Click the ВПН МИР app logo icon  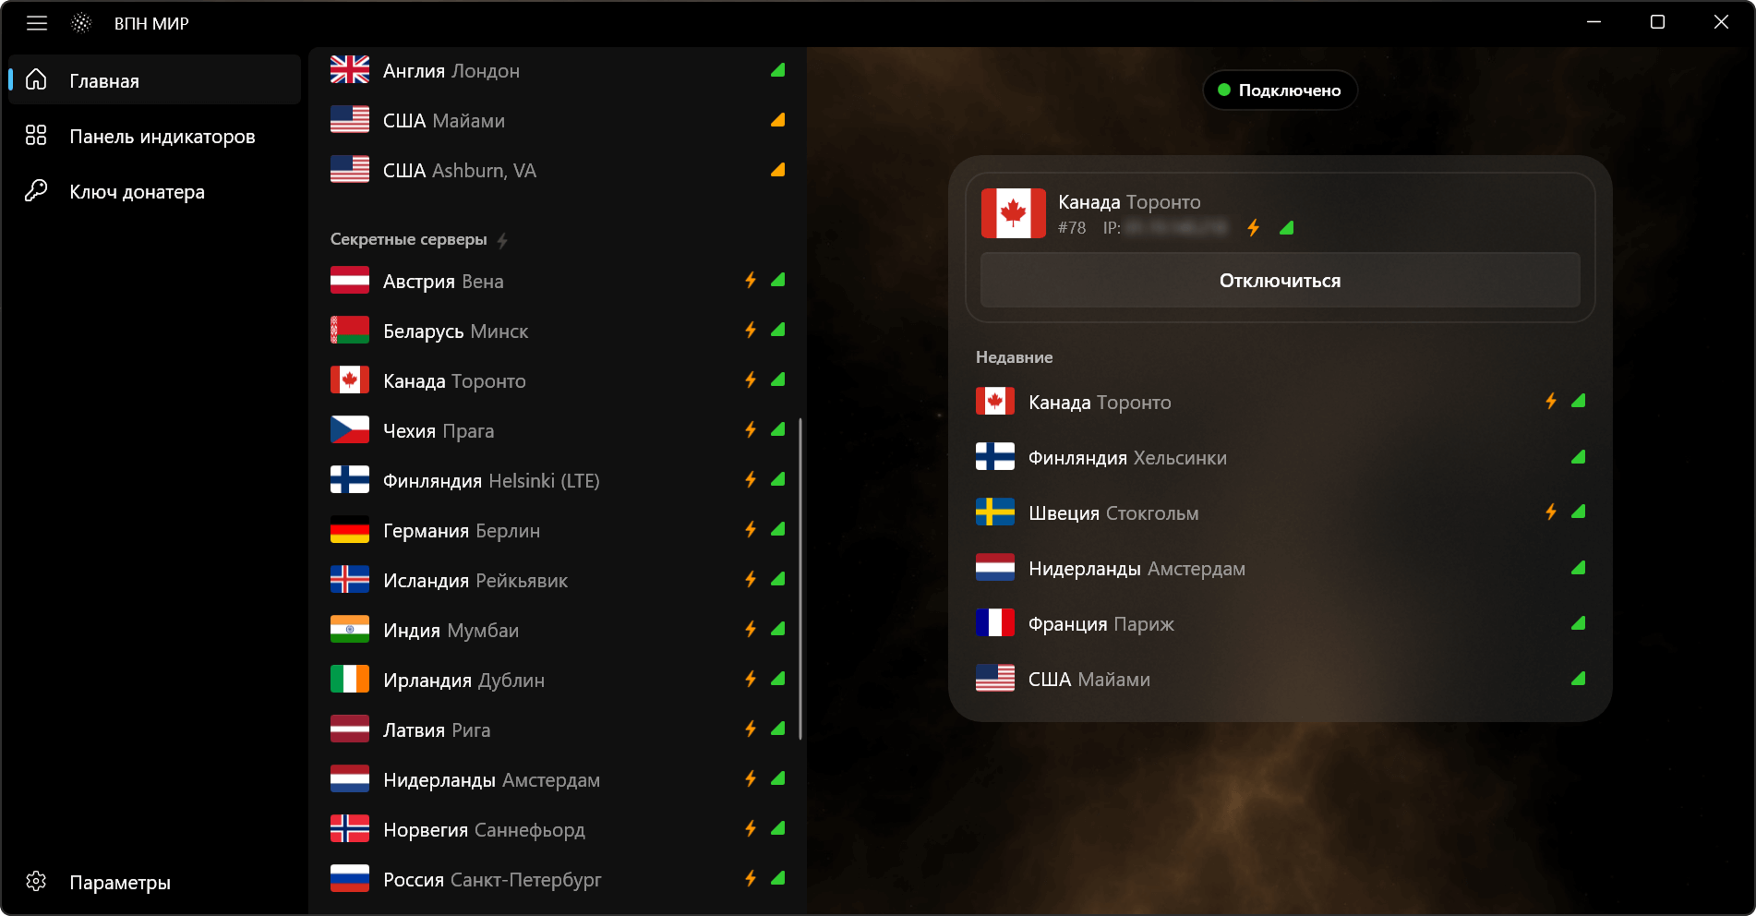pyautogui.click(x=81, y=23)
